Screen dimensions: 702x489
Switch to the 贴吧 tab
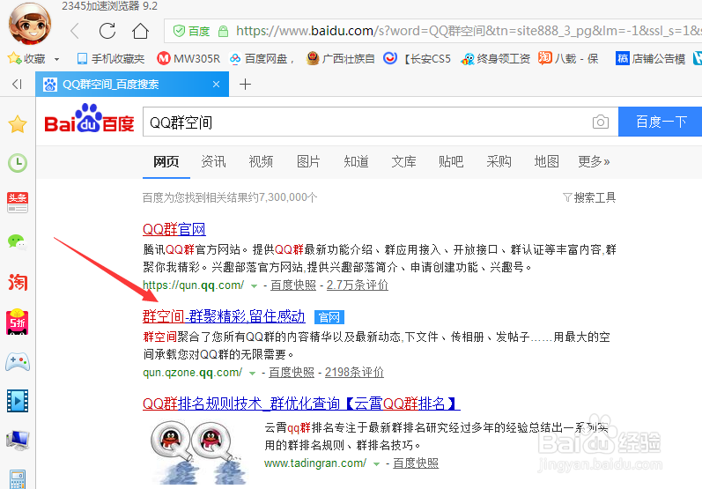[x=451, y=161]
